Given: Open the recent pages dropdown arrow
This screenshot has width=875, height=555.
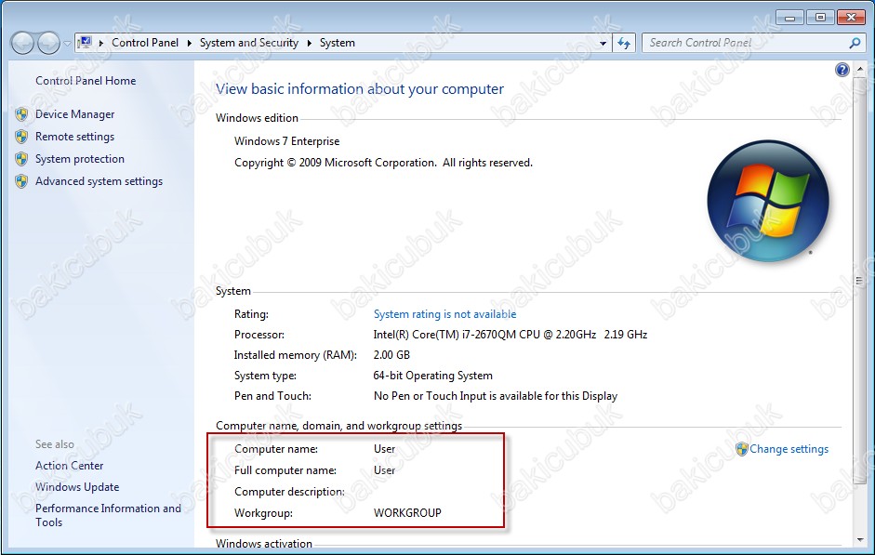Looking at the screenshot, I should point(67,44).
